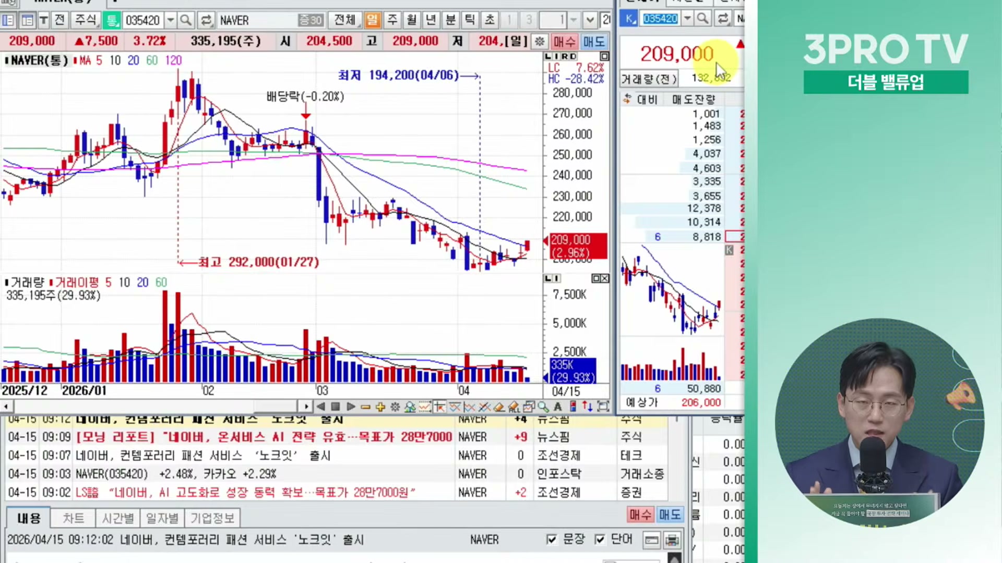Click the chart horizontal scrollbar right arrow
The width and height of the screenshot is (1002, 563).
pyautogui.click(x=306, y=407)
